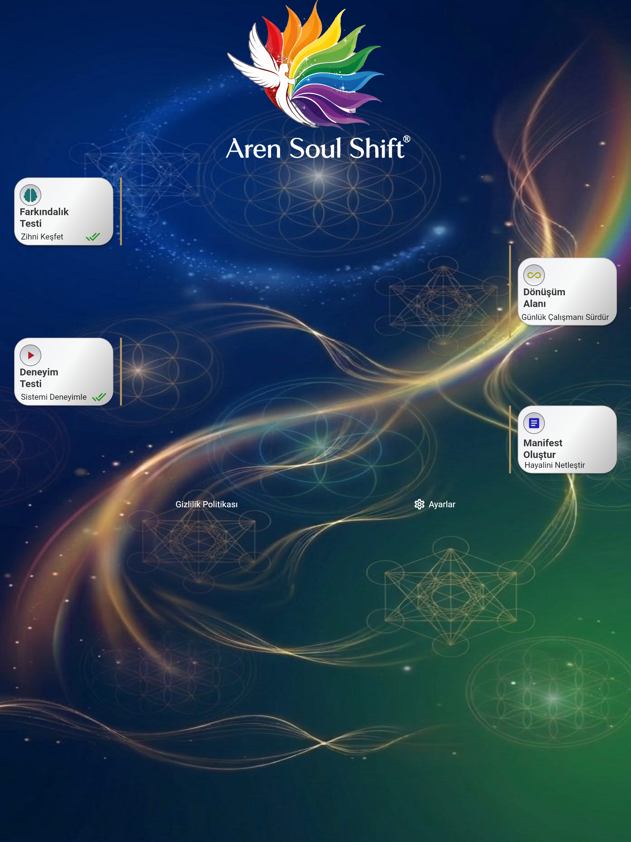Screen dimensions: 631x842
Task: Click 'Günlük Çalışmanı Sürdür' subtitle text
Action: pyautogui.click(x=565, y=317)
